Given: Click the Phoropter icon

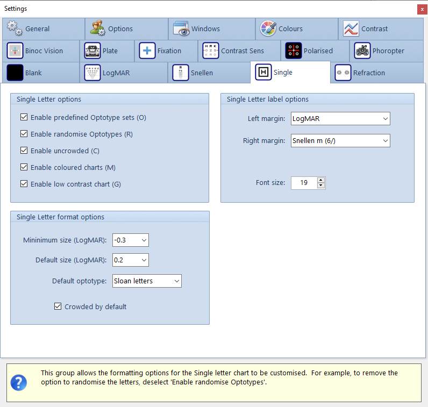Looking at the screenshot, I should click(362, 51).
